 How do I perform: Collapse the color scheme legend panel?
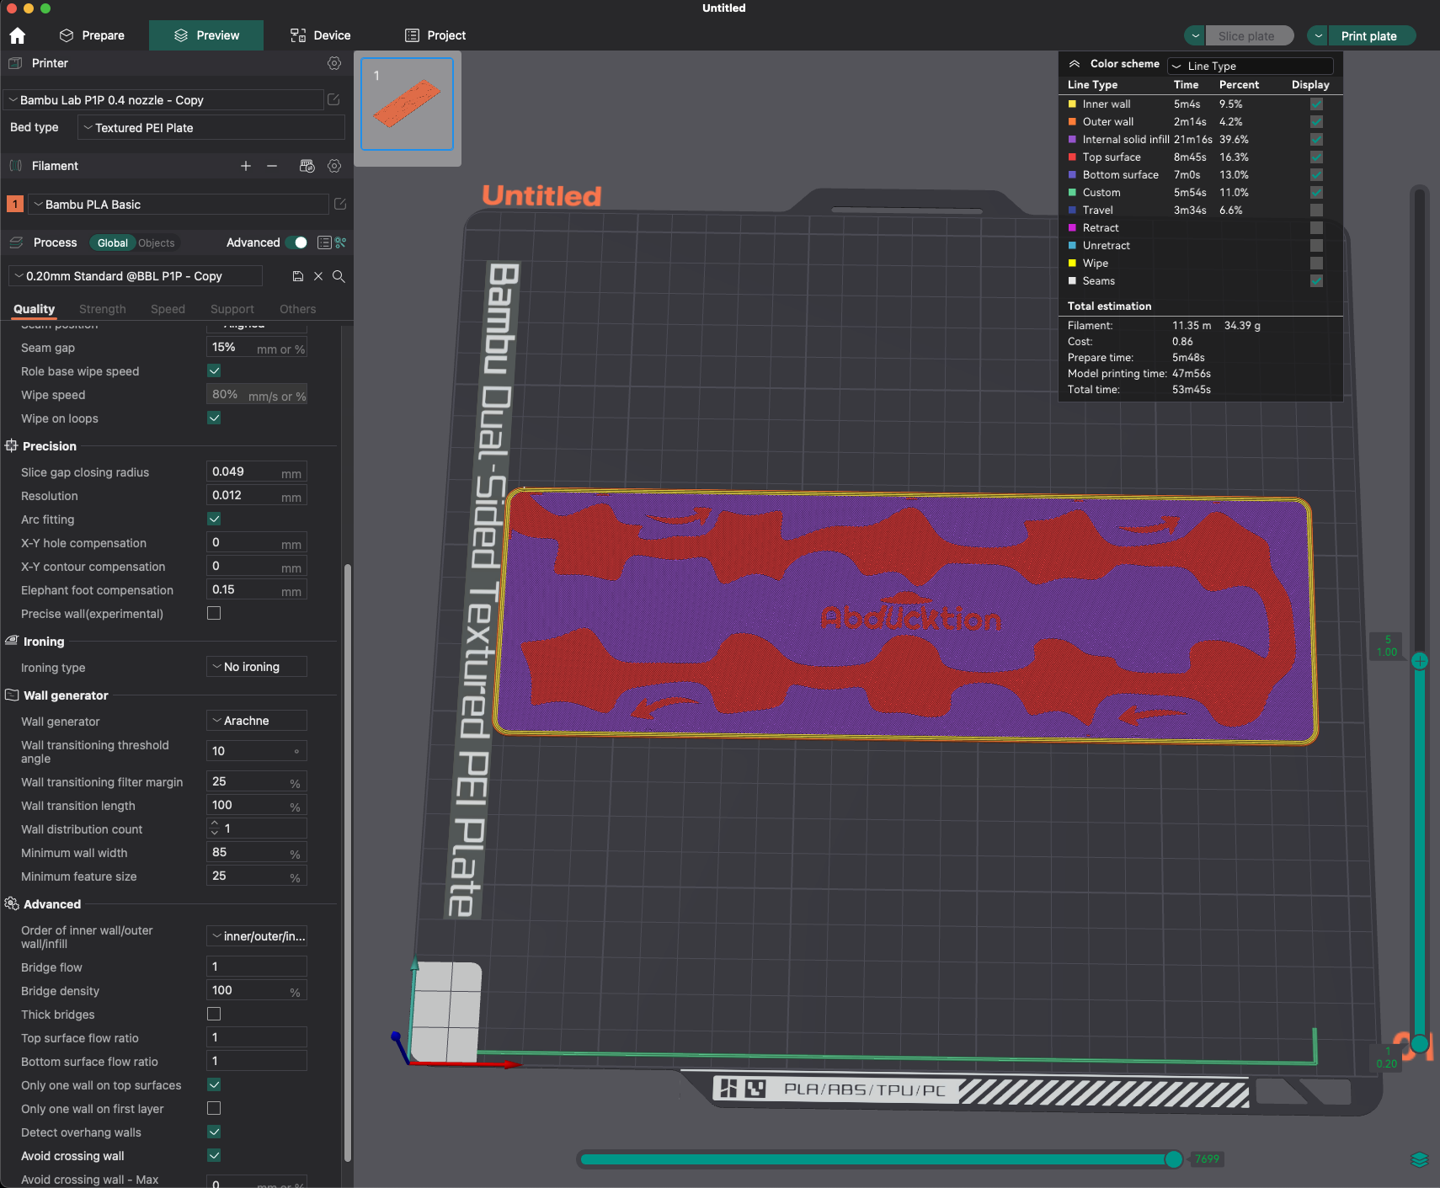(x=1075, y=64)
